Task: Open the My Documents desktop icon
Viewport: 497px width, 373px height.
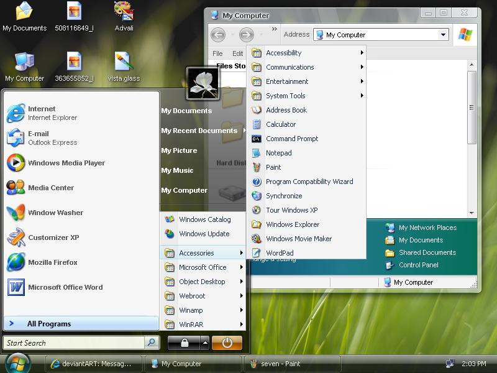Action: (x=24, y=17)
